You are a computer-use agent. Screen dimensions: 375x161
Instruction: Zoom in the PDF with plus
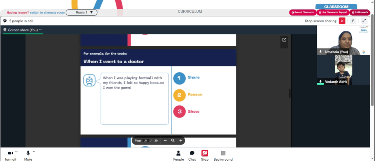click(x=181, y=140)
